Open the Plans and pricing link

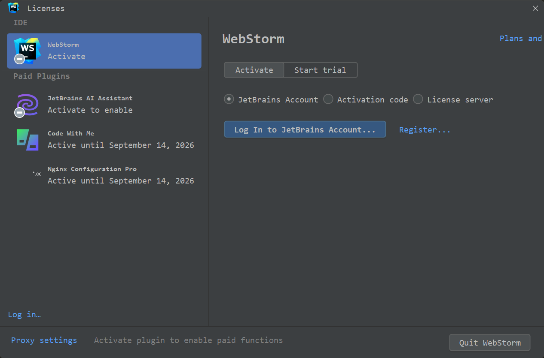[x=520, y=38]
